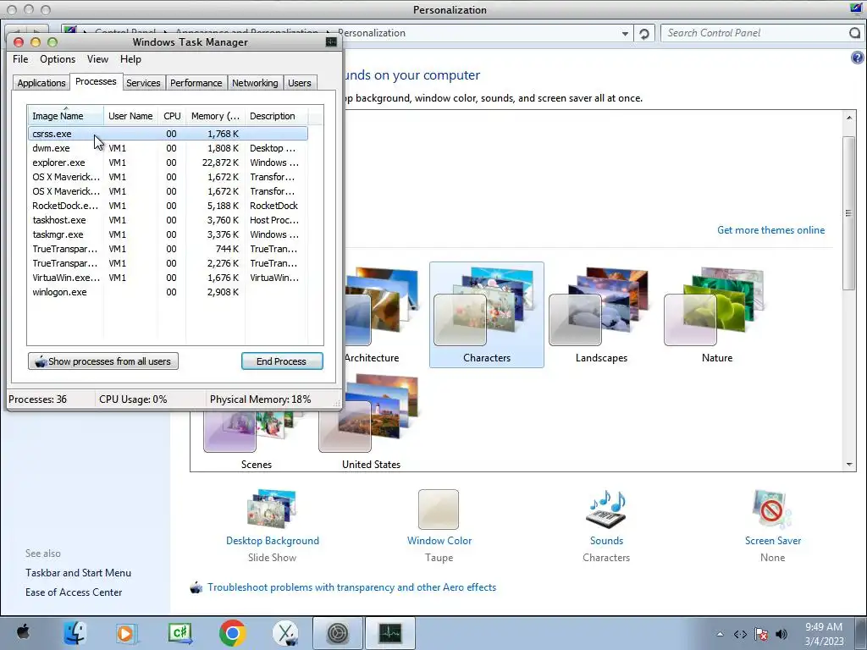The height and width of the screenshot is (650, 867).
Task: Open Ease of Access Center link
Action: click(x=74, y=592)
